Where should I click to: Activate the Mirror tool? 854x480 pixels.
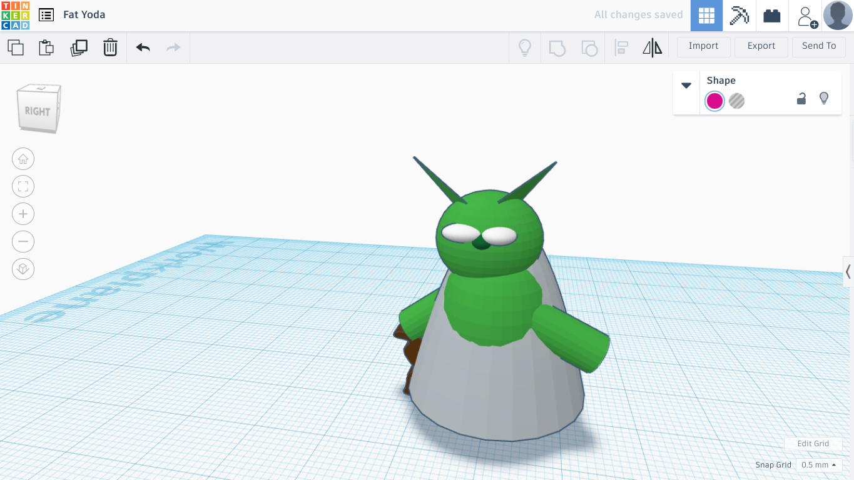(x=653, y=47)
